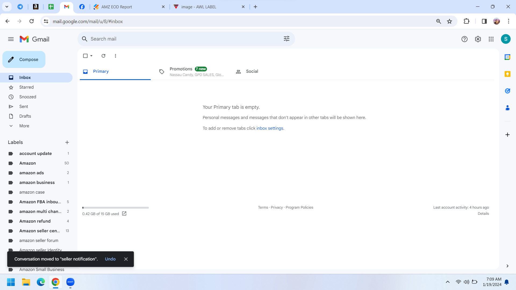
Task: Dismiss the conversation moved notification
Action: (x=126, y=259)
